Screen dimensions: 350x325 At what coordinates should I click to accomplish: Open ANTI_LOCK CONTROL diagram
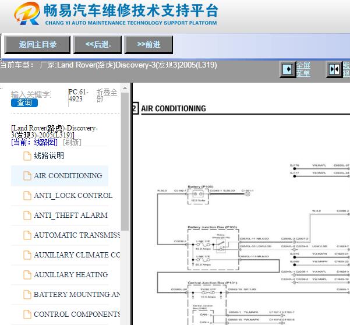click(73, 196)
